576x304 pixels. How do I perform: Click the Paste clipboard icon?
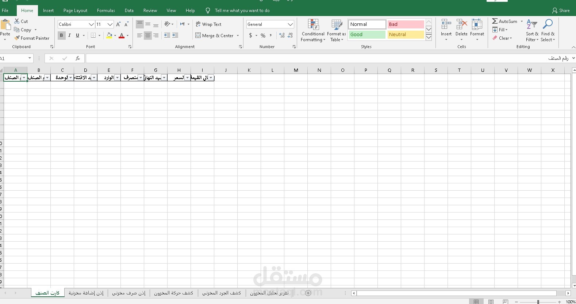(x=5, y=25)
